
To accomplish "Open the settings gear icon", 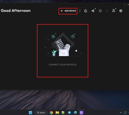I will [x=121, y=11].
